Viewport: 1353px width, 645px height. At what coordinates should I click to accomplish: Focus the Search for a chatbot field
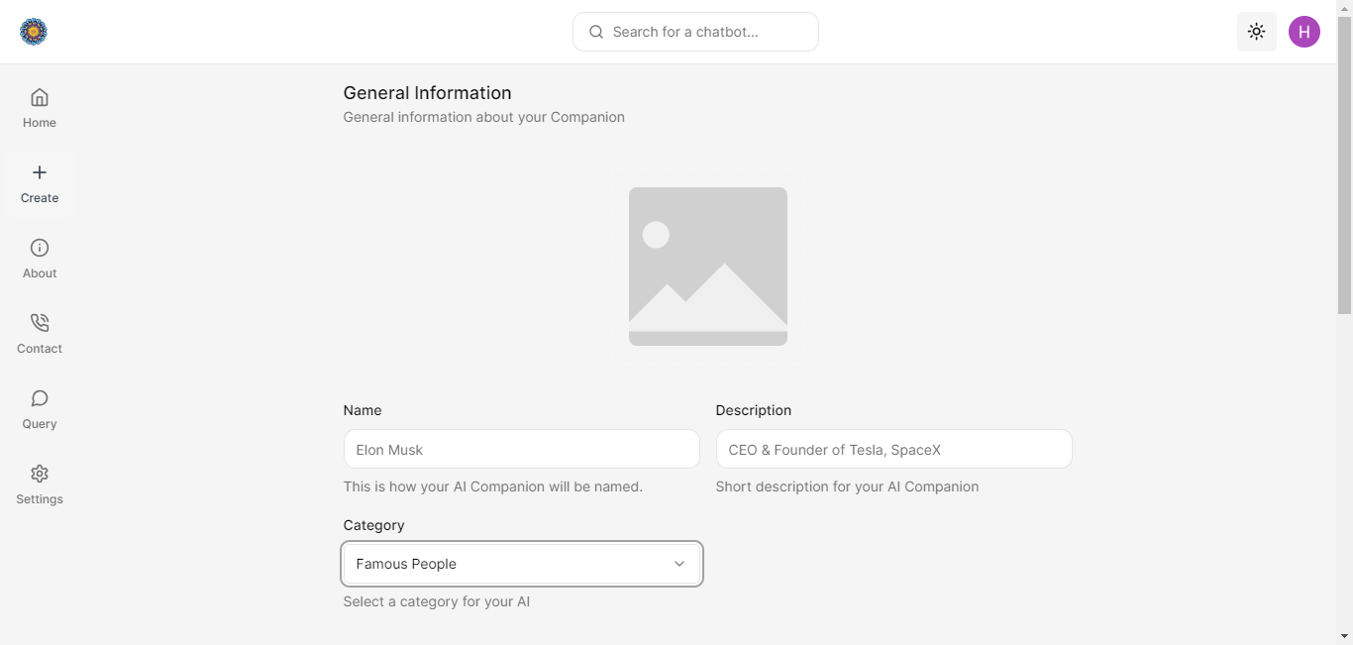(x=695, y=32)
